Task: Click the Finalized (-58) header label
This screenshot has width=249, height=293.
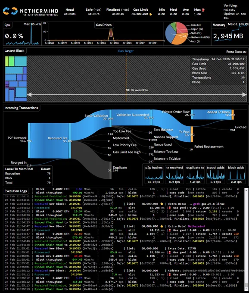Action: click(x=118, y=10)
